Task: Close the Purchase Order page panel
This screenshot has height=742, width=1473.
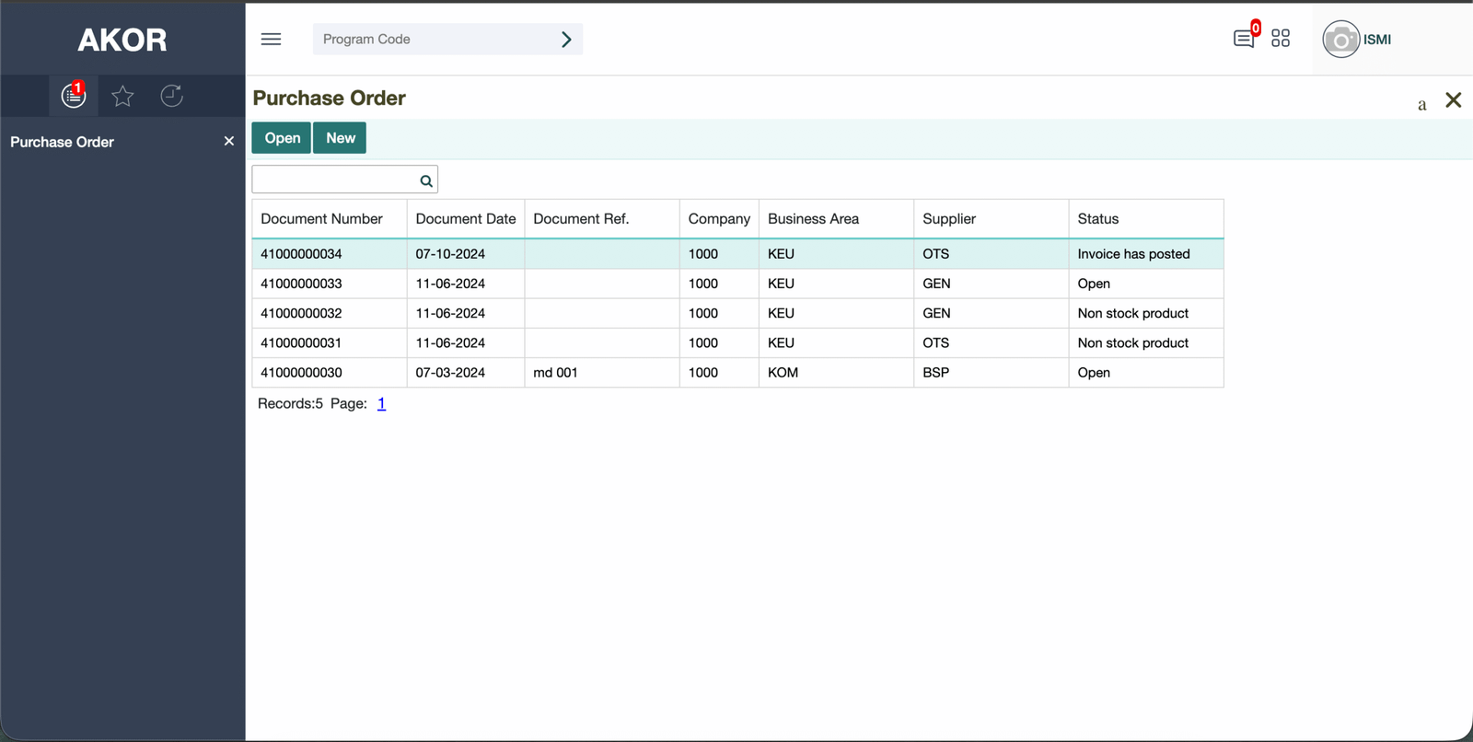Action: [1454, 99]
